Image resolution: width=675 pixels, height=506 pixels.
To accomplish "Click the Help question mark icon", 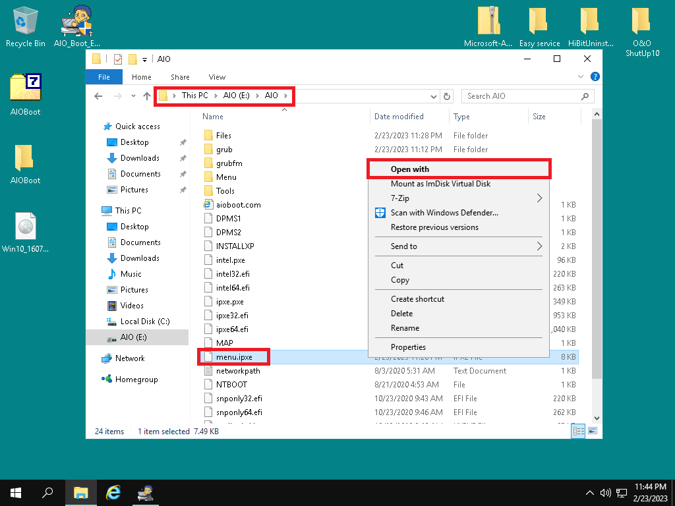I will pyautogui.click(x=595, y=77).
